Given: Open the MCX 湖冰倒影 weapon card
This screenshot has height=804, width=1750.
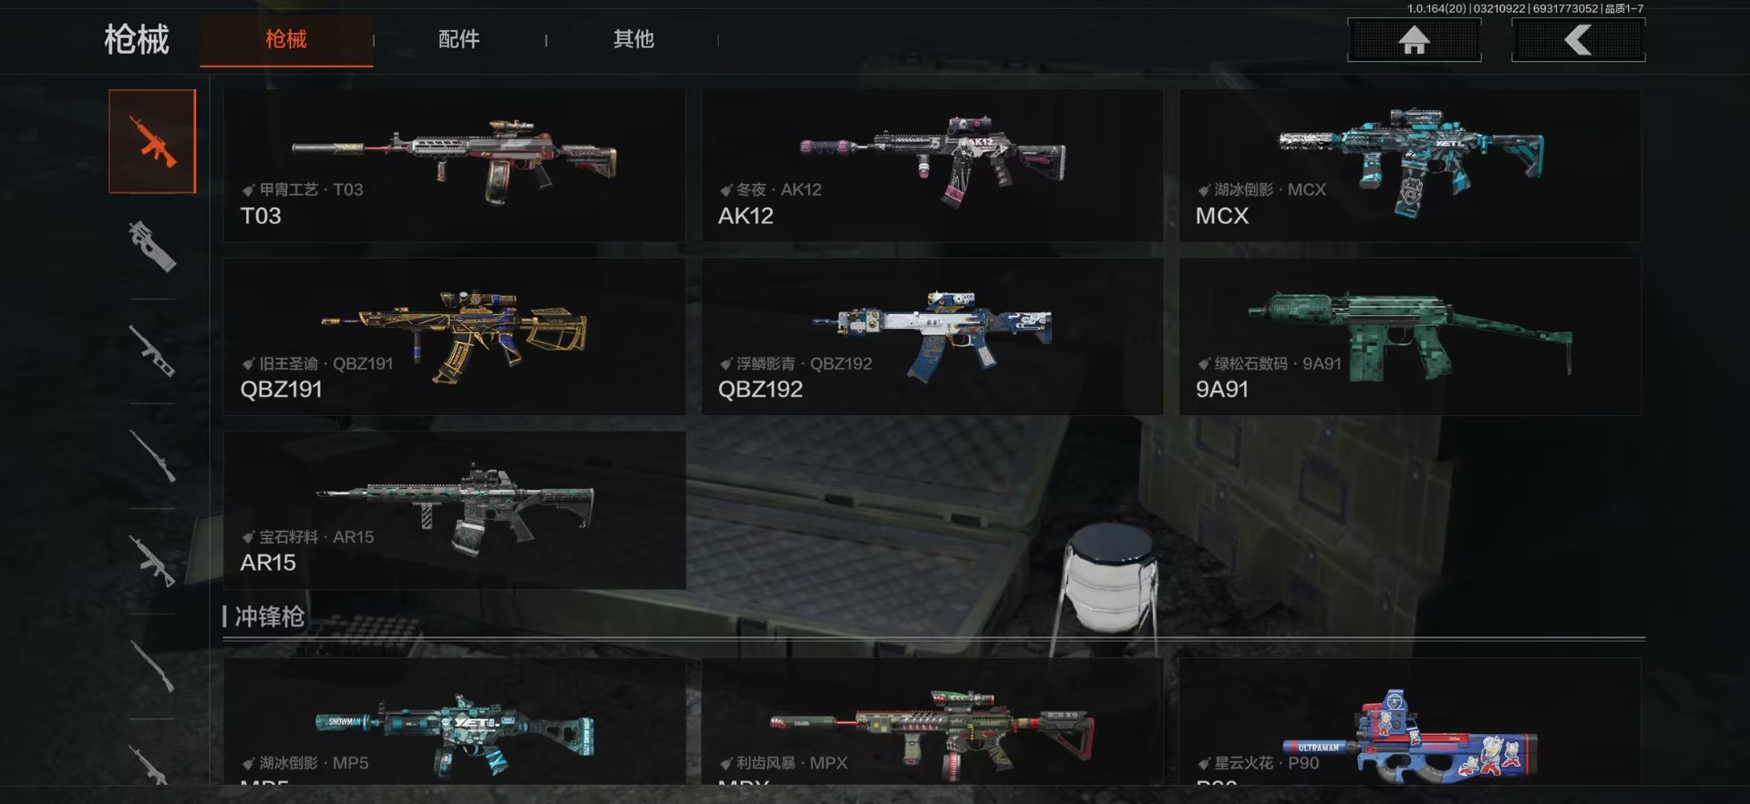Looking at the screenshot, I should click(x=1410, y=165).
